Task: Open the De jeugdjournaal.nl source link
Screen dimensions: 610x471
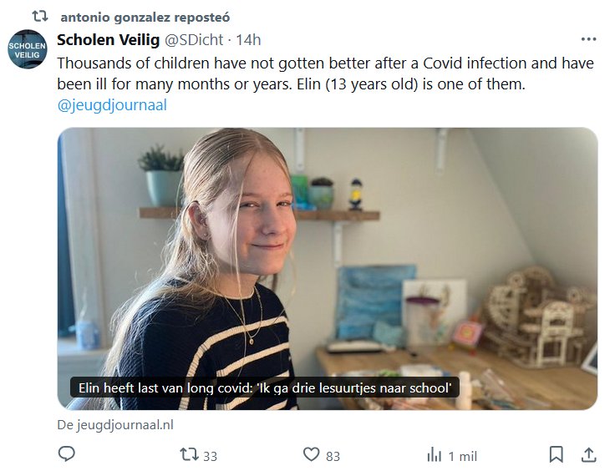Action: click(x=115, y=424)
